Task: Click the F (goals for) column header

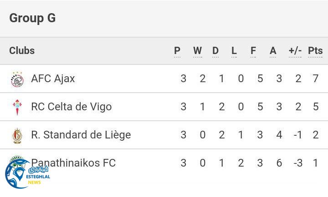Action: [x=253, y=51]
